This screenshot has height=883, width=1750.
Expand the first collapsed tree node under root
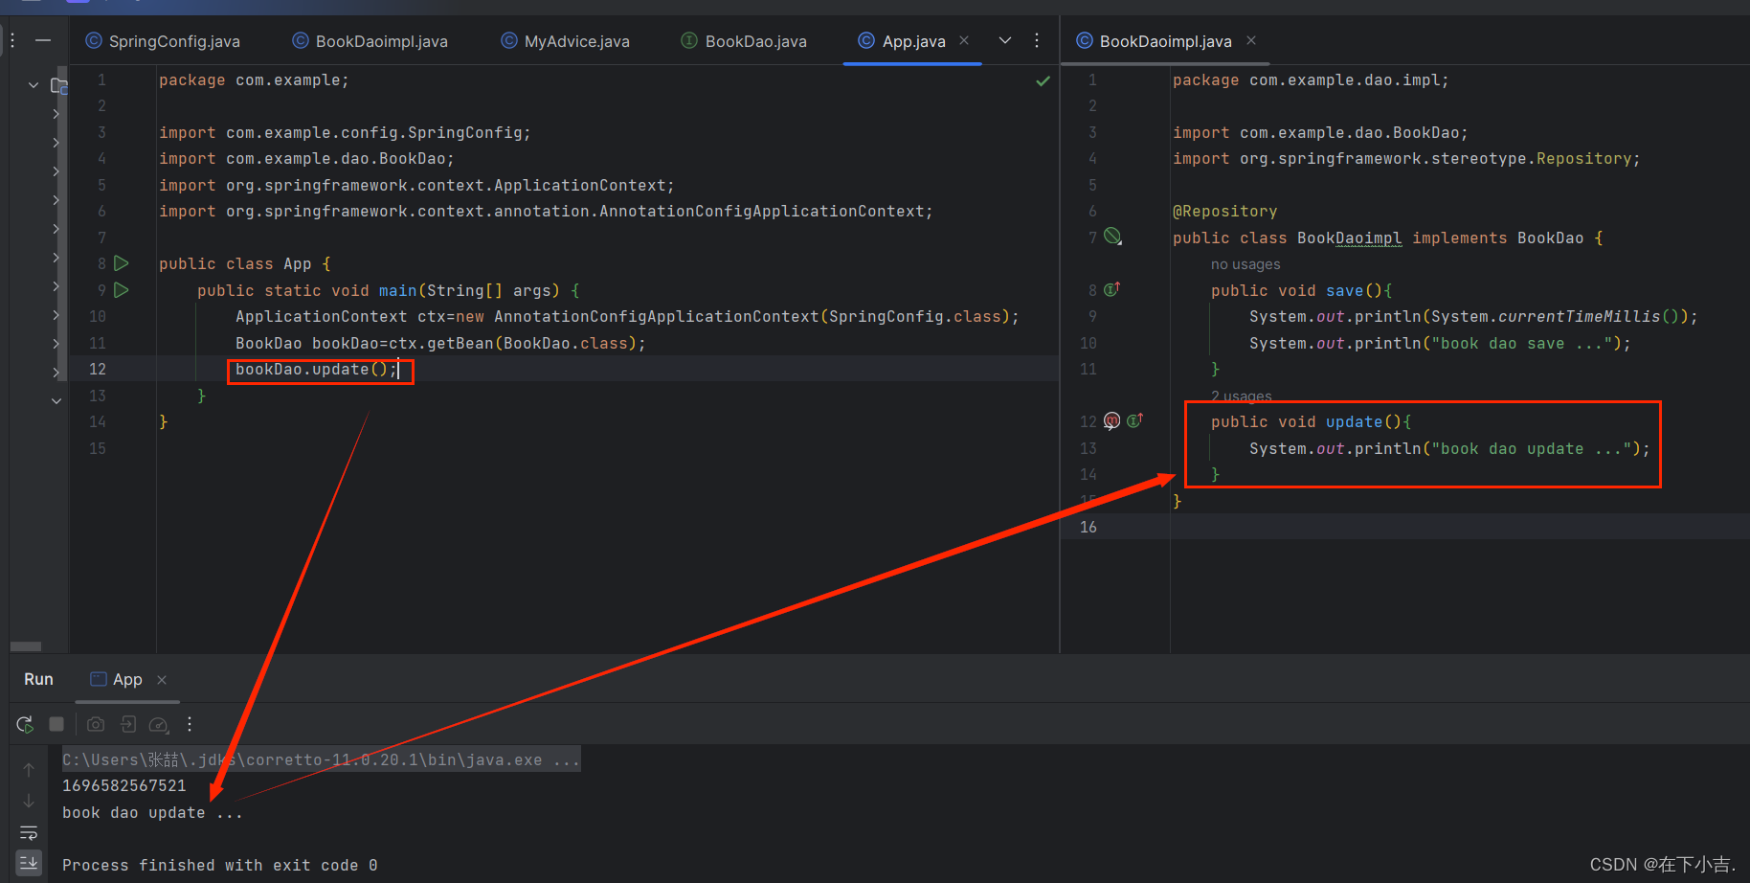[x=56, y=114]
